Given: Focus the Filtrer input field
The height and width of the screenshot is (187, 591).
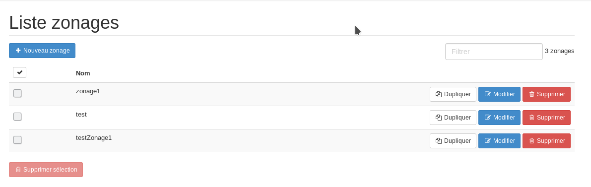Looking at the screenshot, I should click(494, 52).
